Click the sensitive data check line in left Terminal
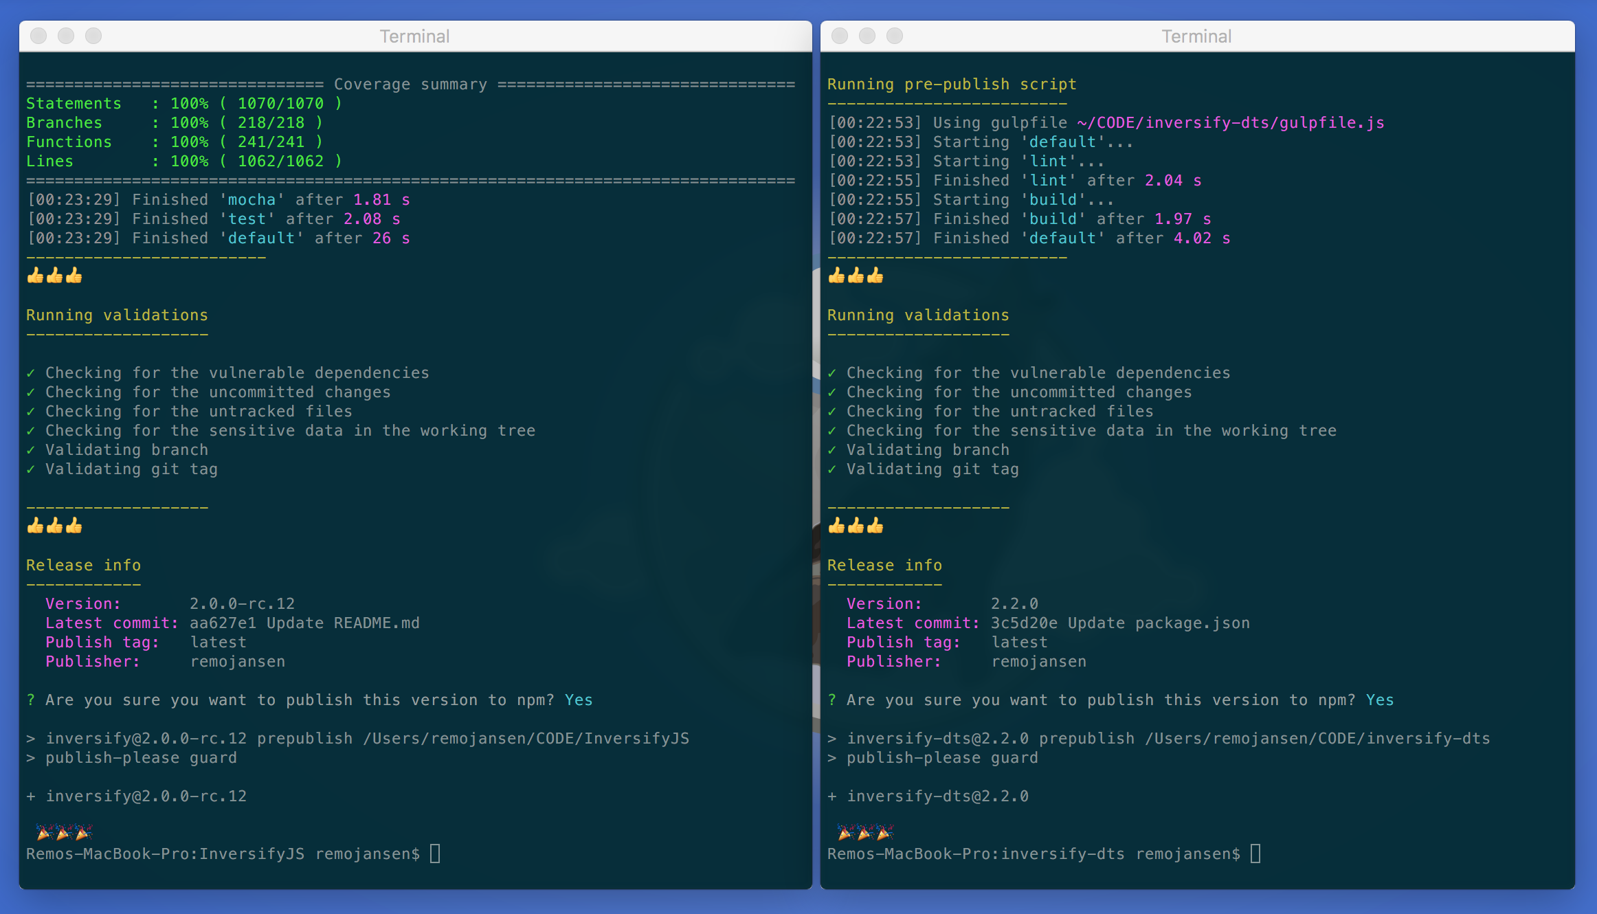The height and width of the screenshot is (914, 1597). tap(280, 431)
